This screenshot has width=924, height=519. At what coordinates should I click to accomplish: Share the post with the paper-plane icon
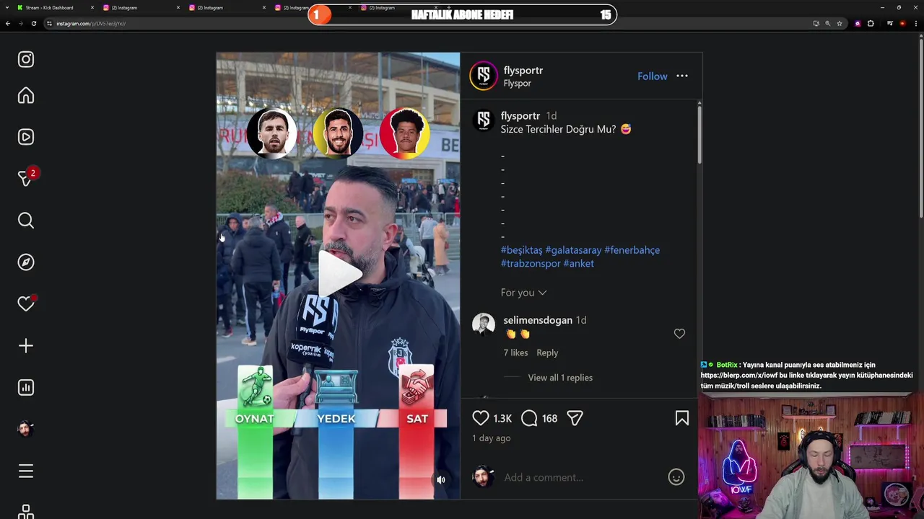click(575, 418)
